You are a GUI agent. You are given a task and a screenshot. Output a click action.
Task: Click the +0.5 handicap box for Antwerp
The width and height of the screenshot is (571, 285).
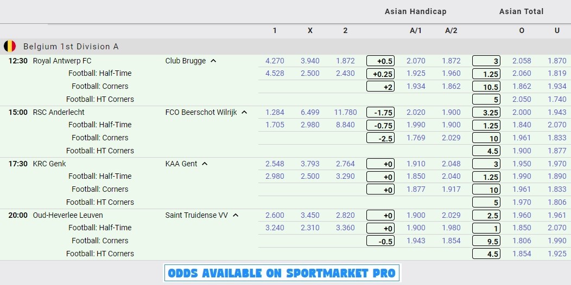tap(380, 61)
